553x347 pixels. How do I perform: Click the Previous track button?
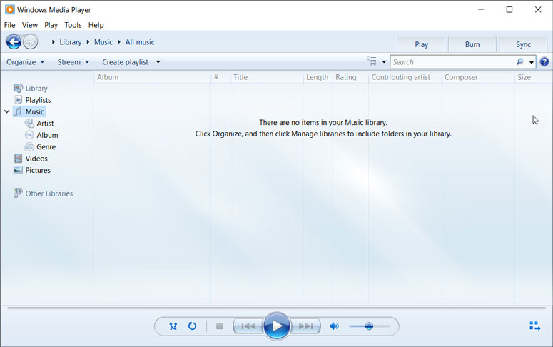tap(248, 326)
